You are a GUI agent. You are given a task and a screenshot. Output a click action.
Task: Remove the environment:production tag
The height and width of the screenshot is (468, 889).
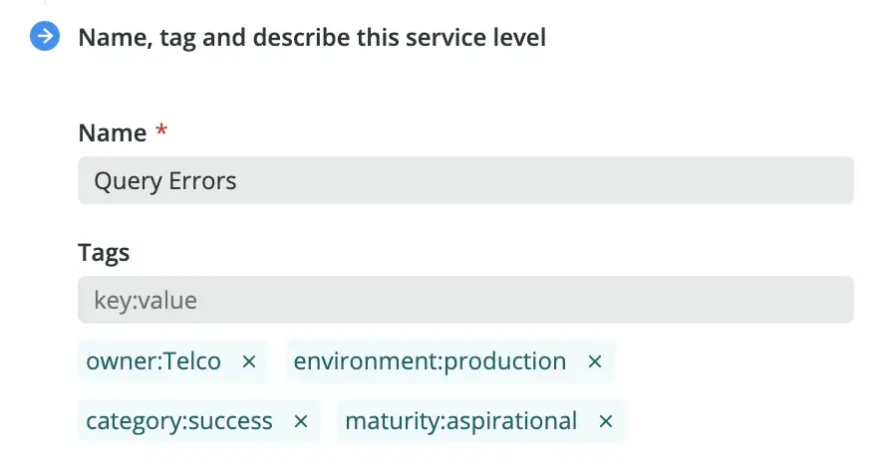point(595,361)
